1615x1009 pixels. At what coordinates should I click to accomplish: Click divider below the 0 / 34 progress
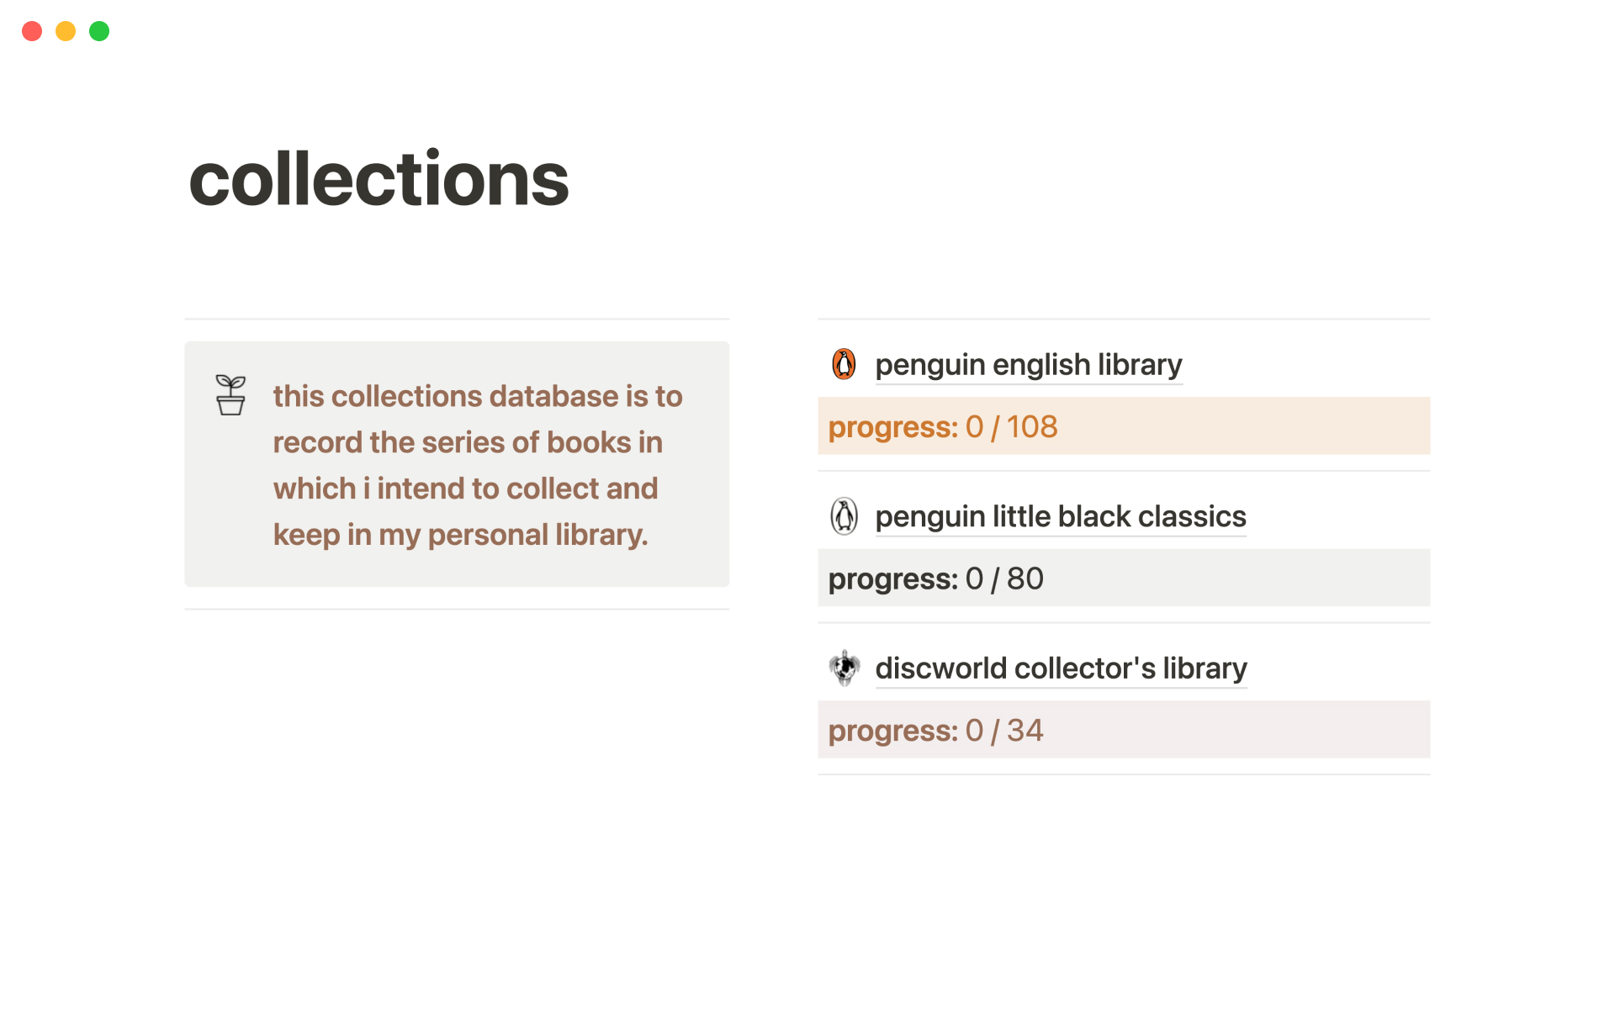1123,774
